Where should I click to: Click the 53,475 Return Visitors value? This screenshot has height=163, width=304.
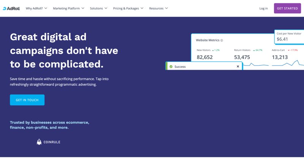coord(242,57)
